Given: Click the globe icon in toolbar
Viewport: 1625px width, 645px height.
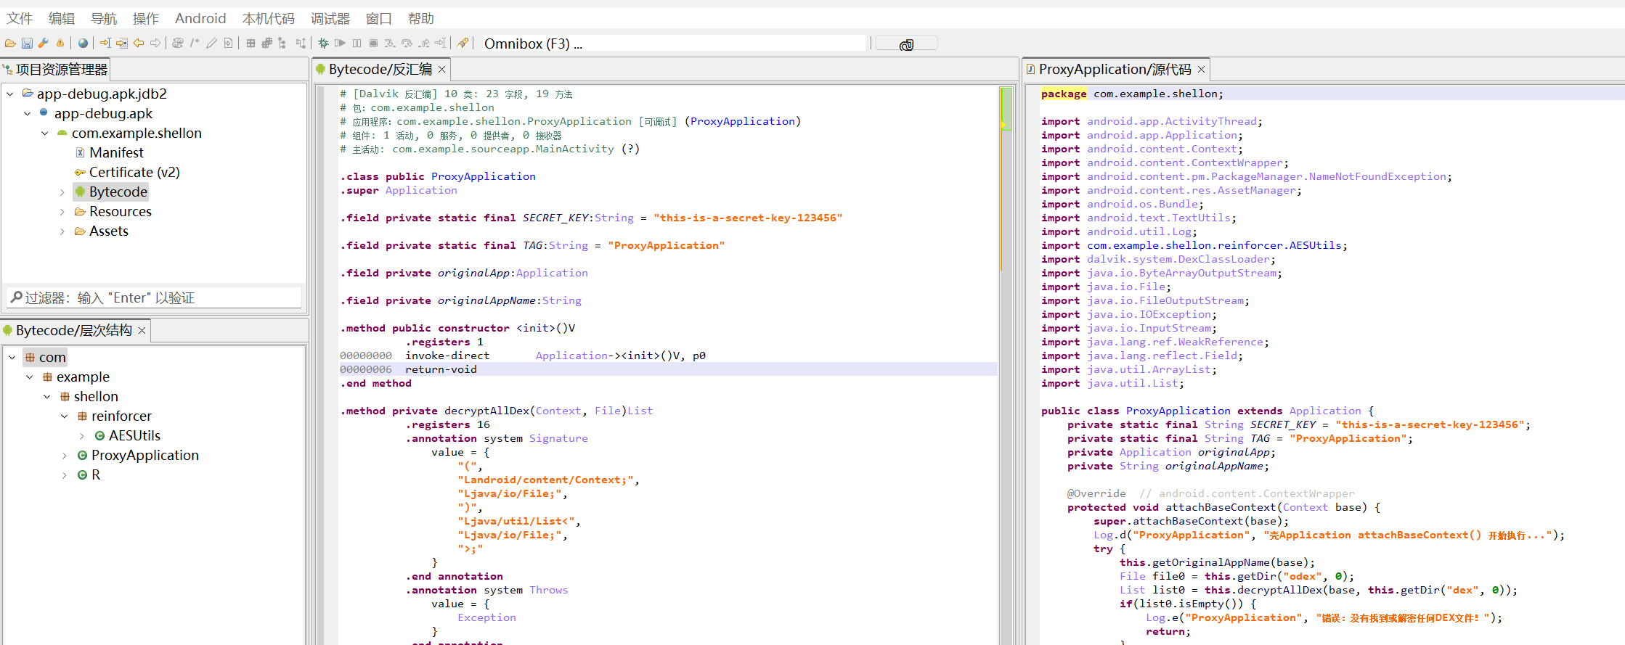Looking at the screenshot, I should tap(84, 44).
